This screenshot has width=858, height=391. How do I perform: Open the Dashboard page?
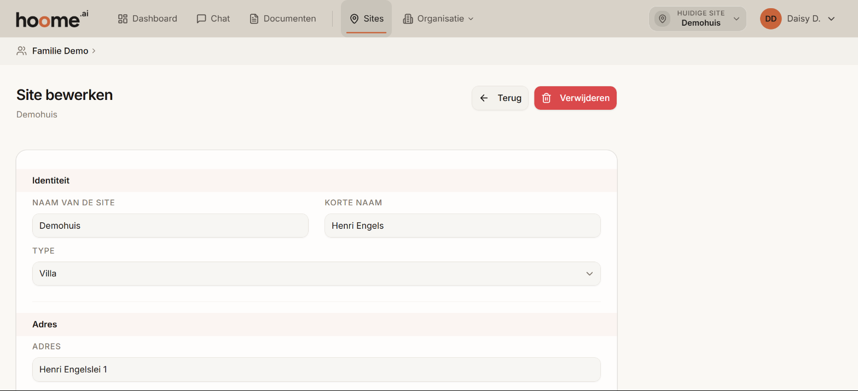[148, 19]
